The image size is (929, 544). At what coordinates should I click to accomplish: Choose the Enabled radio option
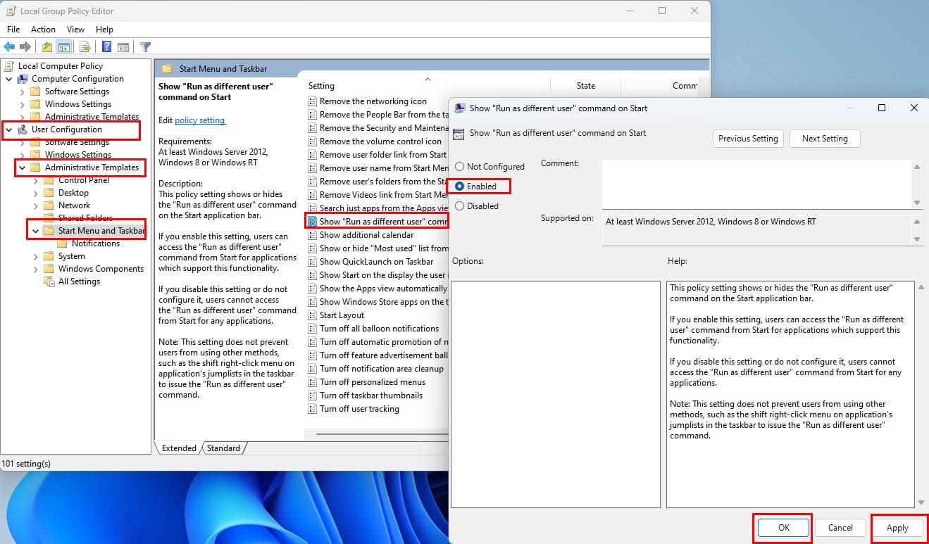point(460,186)
